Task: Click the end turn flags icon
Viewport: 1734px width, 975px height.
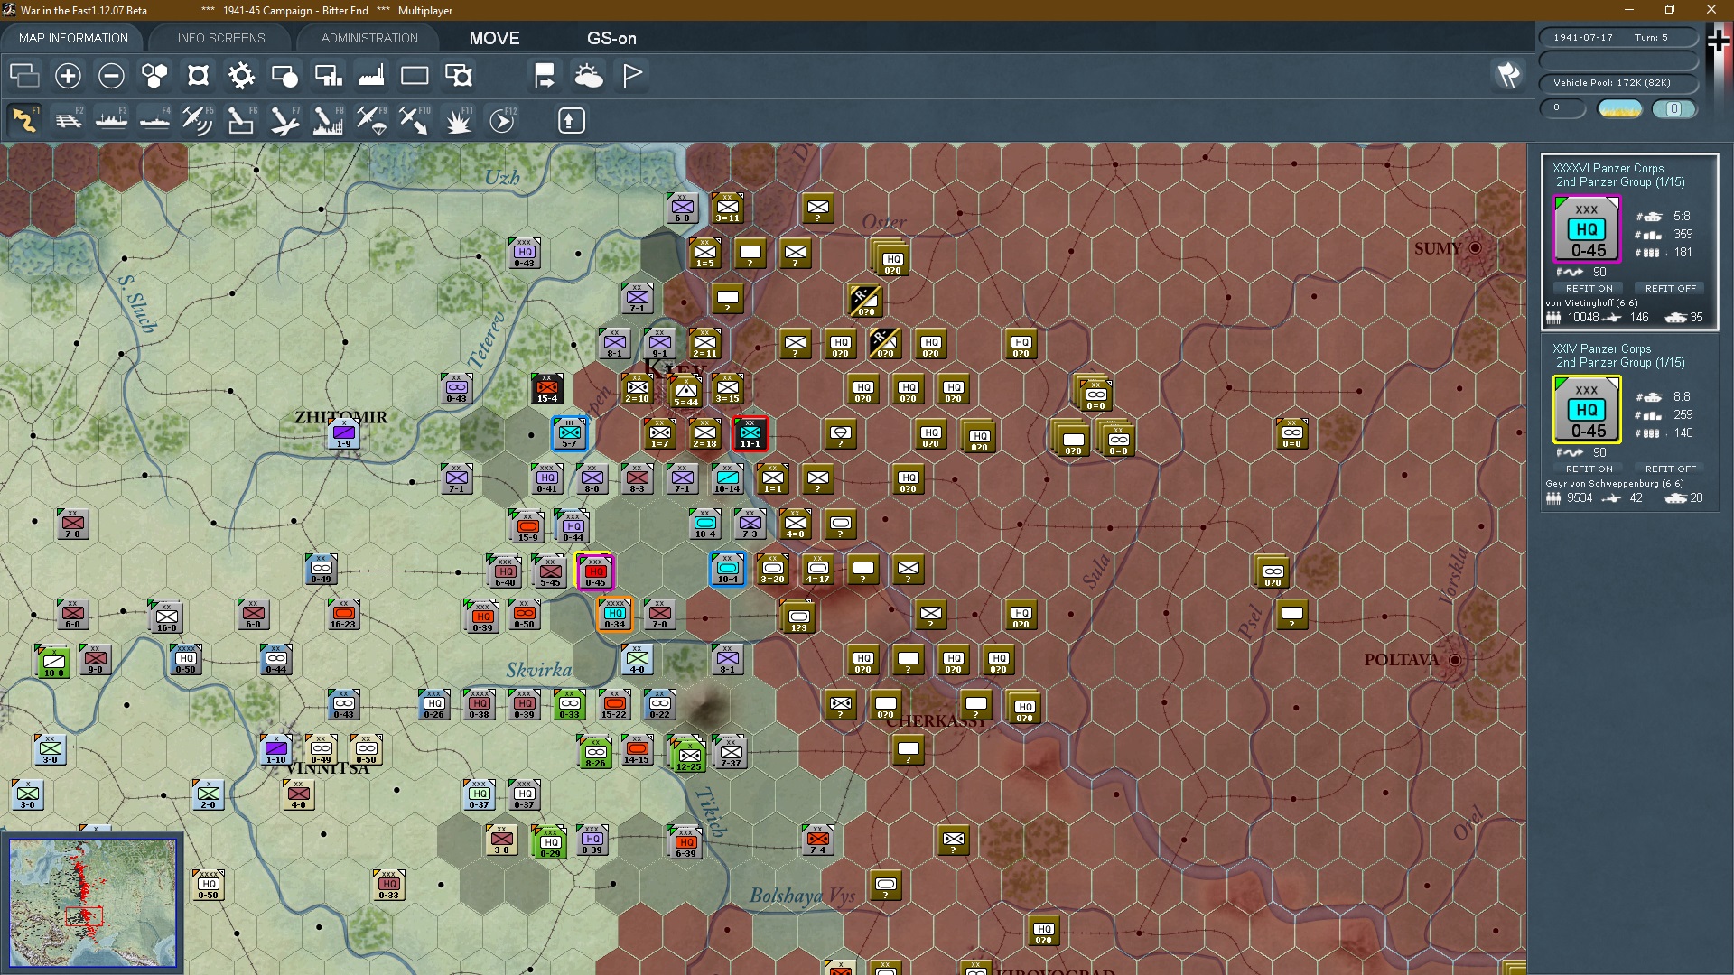Action: coord(1508,76)
